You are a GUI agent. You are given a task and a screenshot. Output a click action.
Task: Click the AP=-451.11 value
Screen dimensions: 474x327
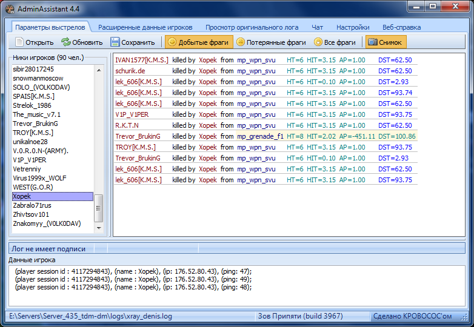357,136
